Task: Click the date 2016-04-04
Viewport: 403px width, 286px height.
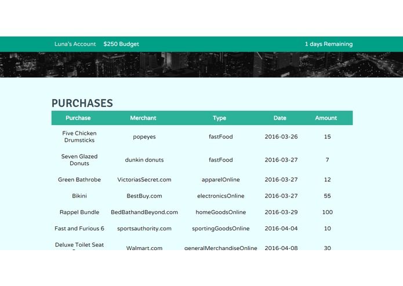Action: point(281,229)
